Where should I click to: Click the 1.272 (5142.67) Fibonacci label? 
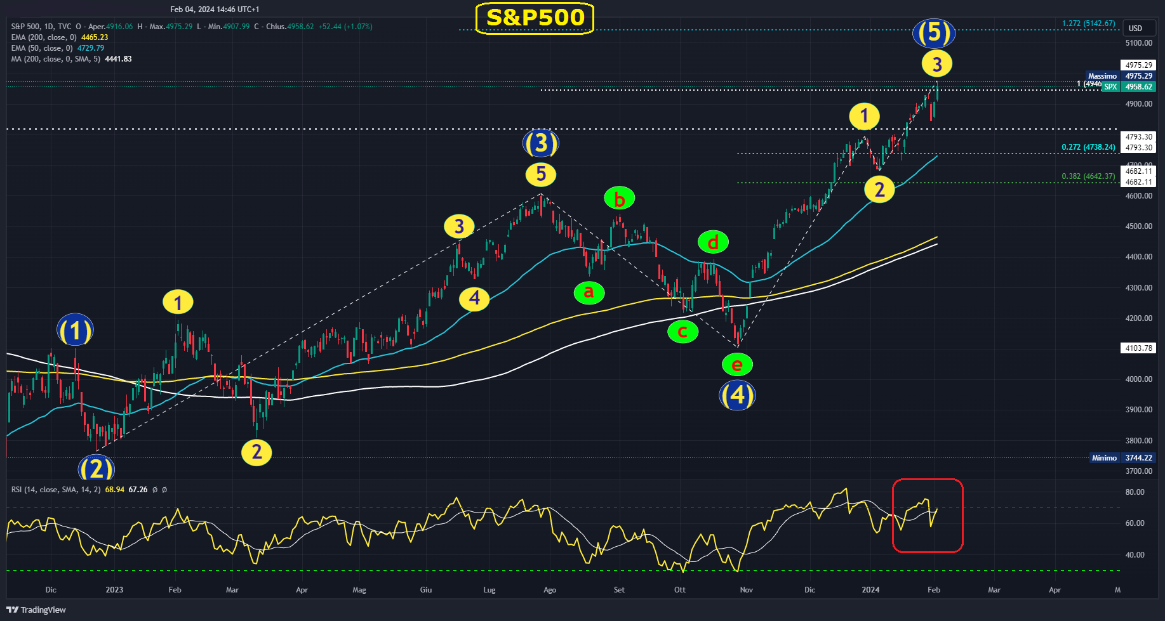tap(1088, 23)
